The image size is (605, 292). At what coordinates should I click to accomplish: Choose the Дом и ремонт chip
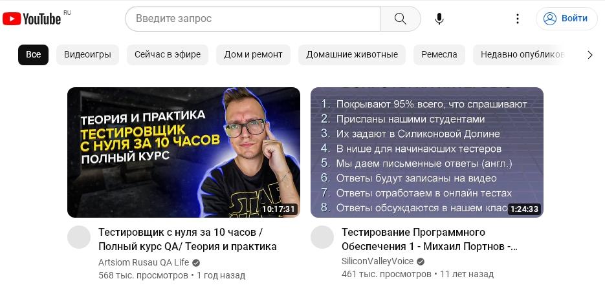(253, 55)
